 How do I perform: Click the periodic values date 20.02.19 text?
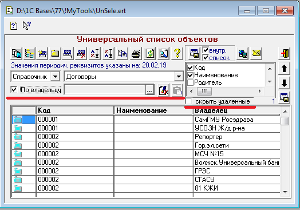[154, 65]
